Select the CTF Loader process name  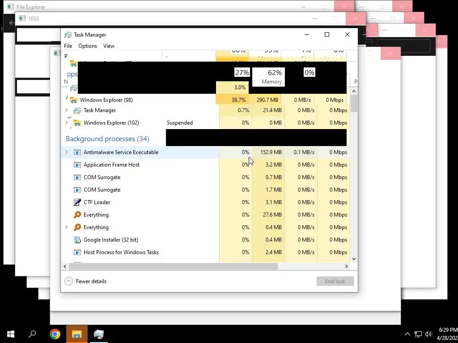[x=97, y=202]
